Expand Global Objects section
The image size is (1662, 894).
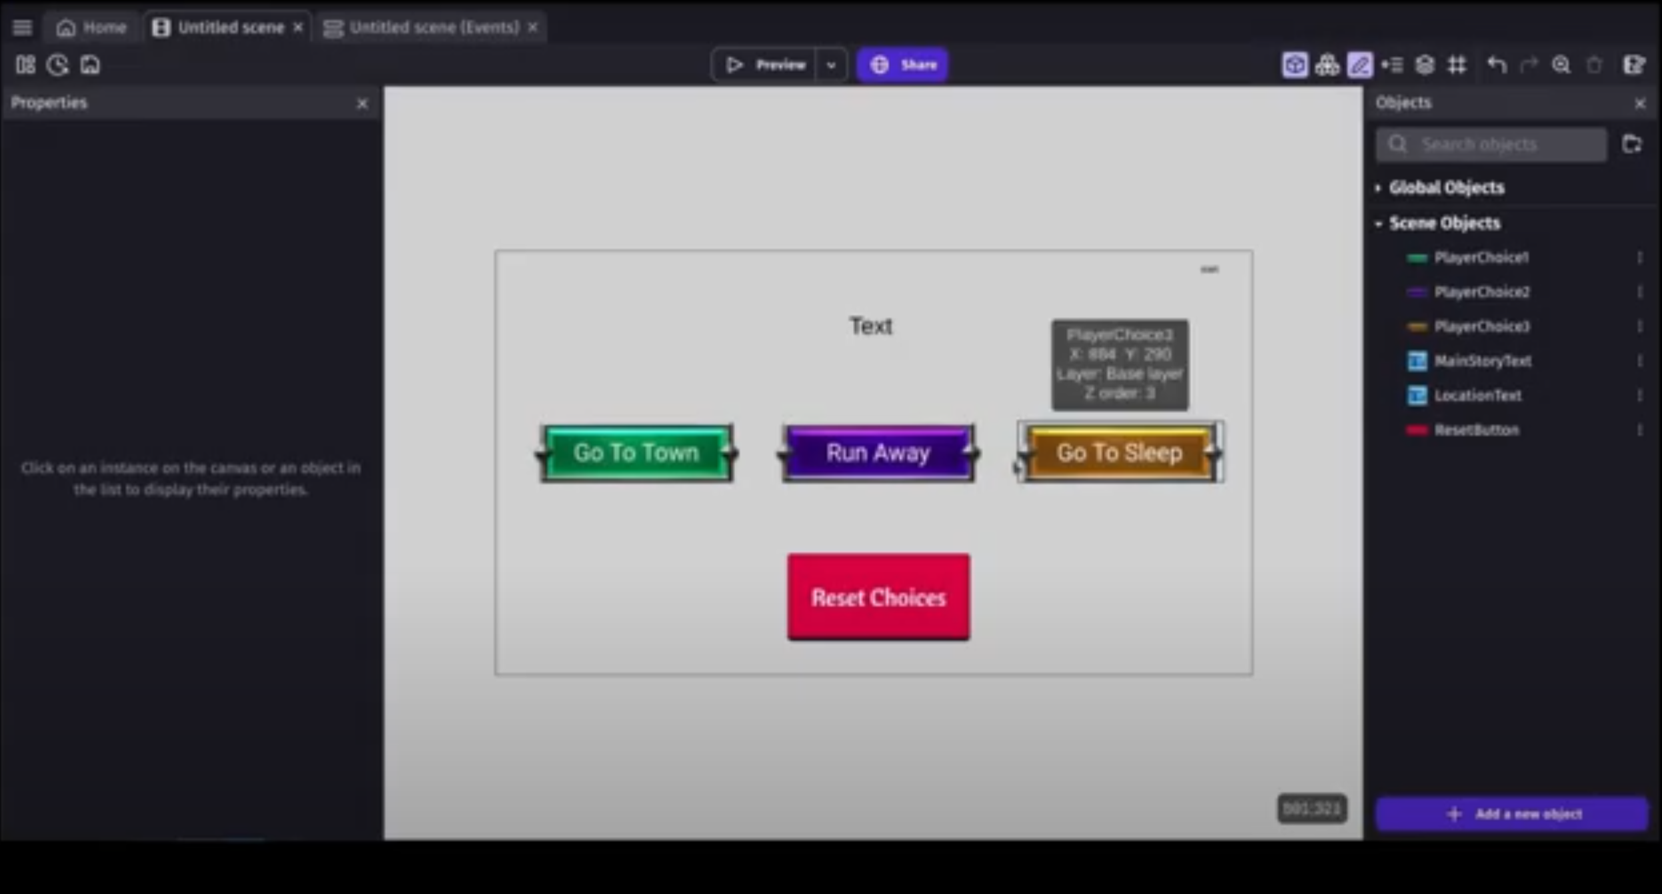click(x=1446, y=188)
